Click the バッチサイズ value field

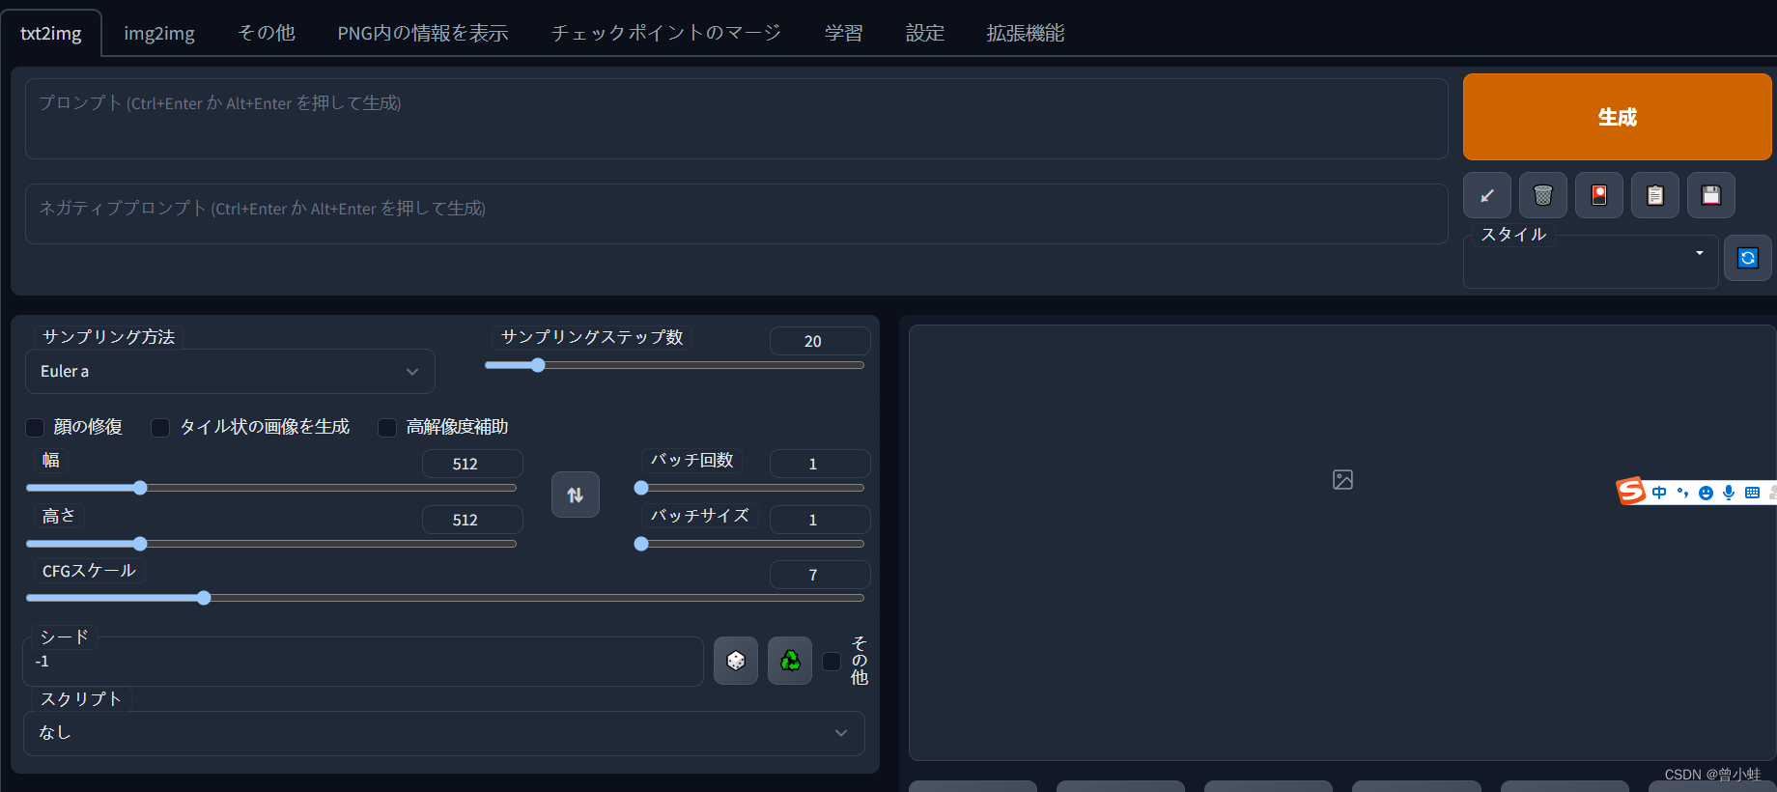tap(820, 520)
